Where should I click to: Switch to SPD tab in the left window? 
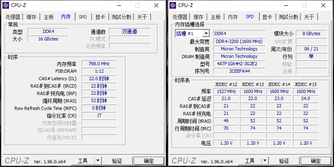[x=83, y=17]
